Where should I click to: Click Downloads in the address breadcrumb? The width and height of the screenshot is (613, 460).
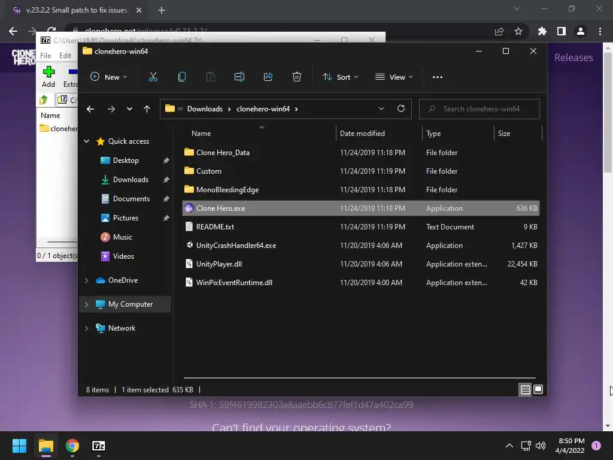click(x=205, y=109)
